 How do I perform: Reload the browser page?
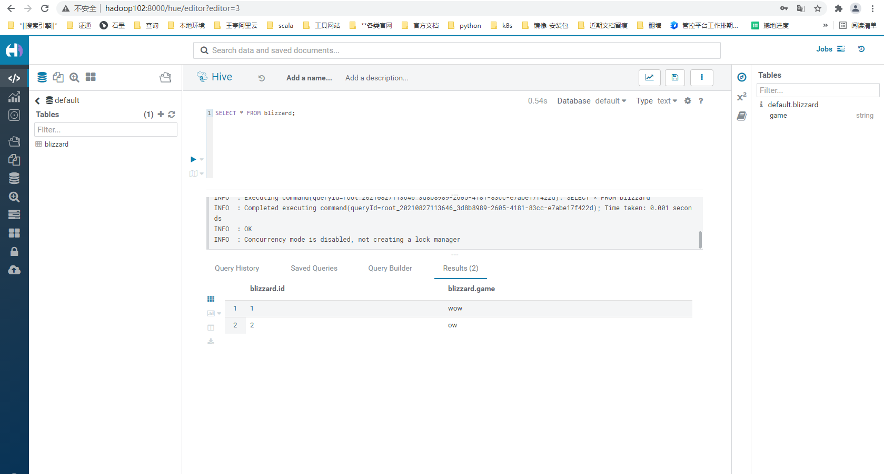pyautogui.click(x=45, y=8)
